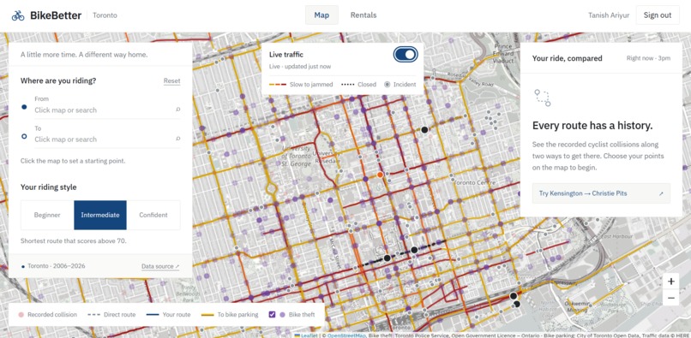Click the route path illustration icon

click(542, 98)
